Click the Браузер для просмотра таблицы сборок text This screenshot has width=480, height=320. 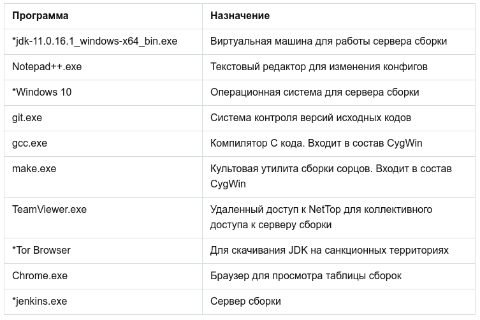[305, 276]
